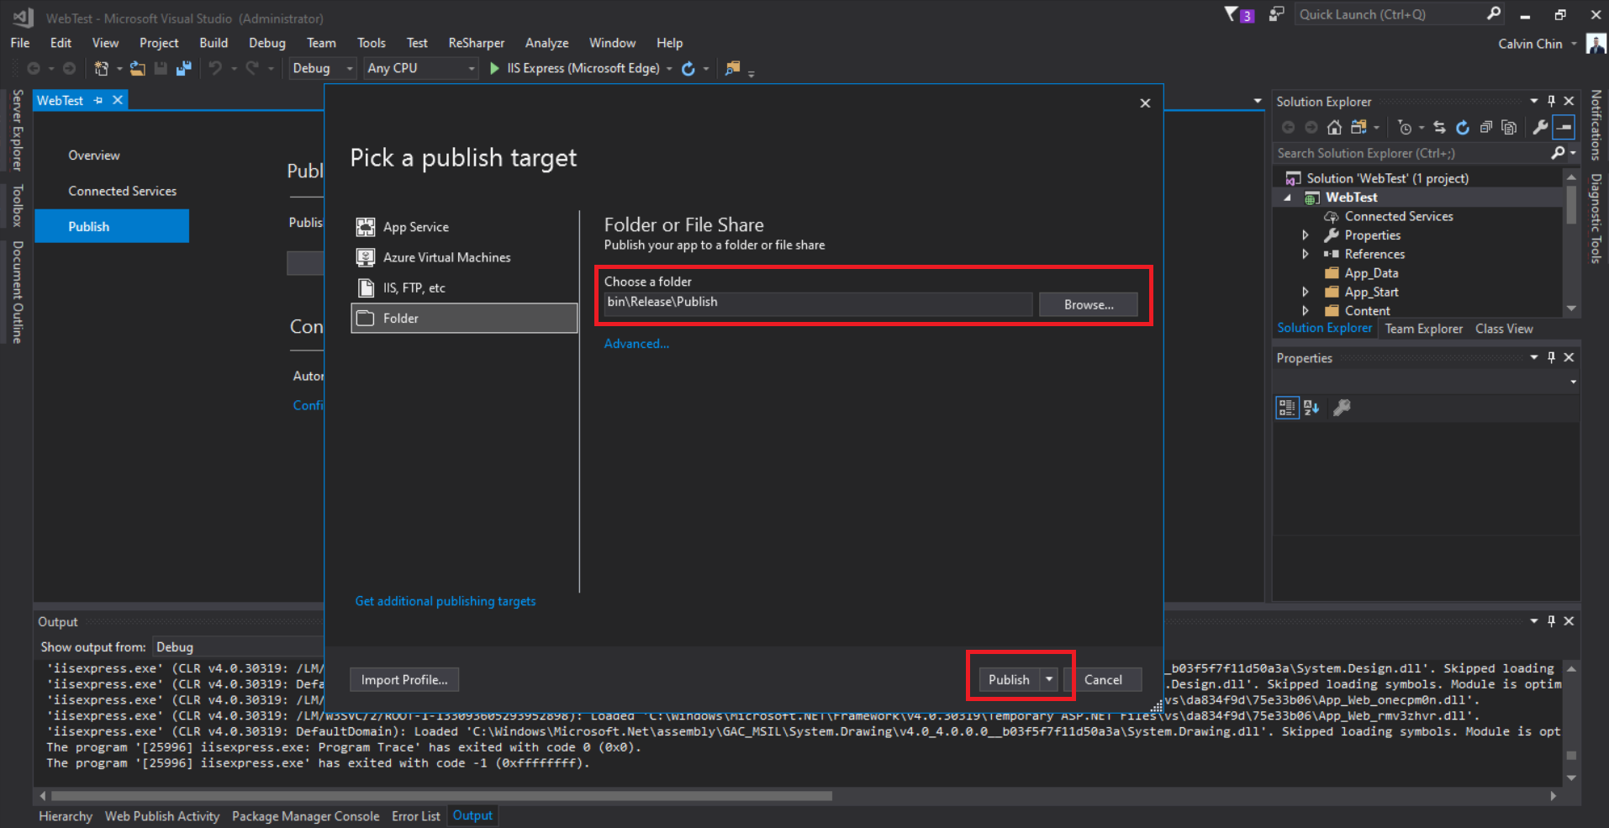The width and height of the screenshot is (1609, 828).
Task: Click the Solution Explorer search magnifier icon
Action: (1558, 153)
